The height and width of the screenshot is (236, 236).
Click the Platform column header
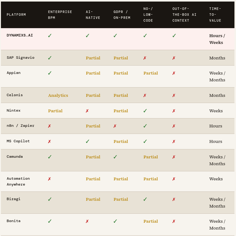16,15
